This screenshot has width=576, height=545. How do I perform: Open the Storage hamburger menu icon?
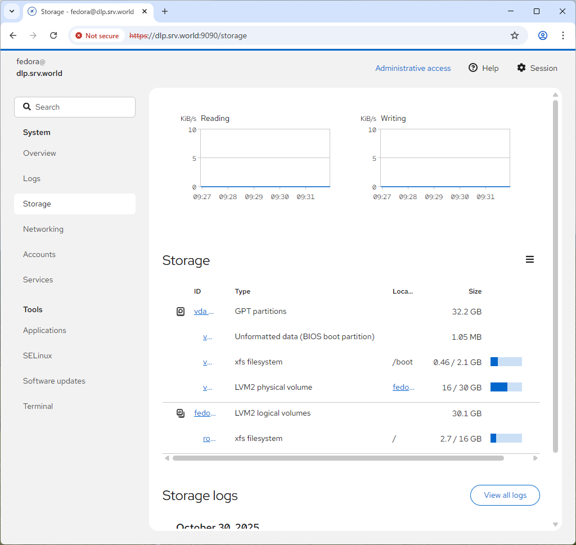[x=529, y=259]
